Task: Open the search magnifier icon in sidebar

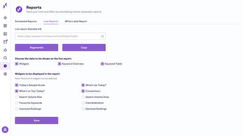Action: [5, 58]
